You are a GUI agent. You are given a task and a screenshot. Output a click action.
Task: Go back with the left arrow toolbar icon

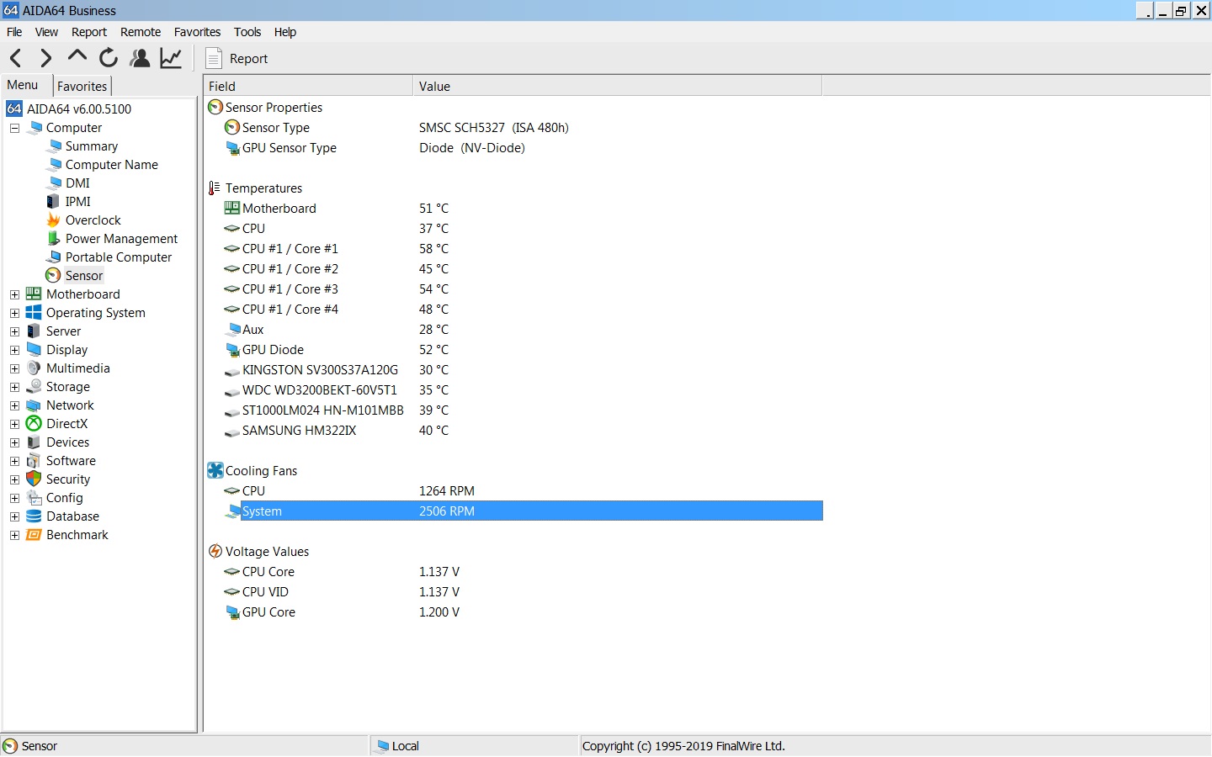pos(15,58)
